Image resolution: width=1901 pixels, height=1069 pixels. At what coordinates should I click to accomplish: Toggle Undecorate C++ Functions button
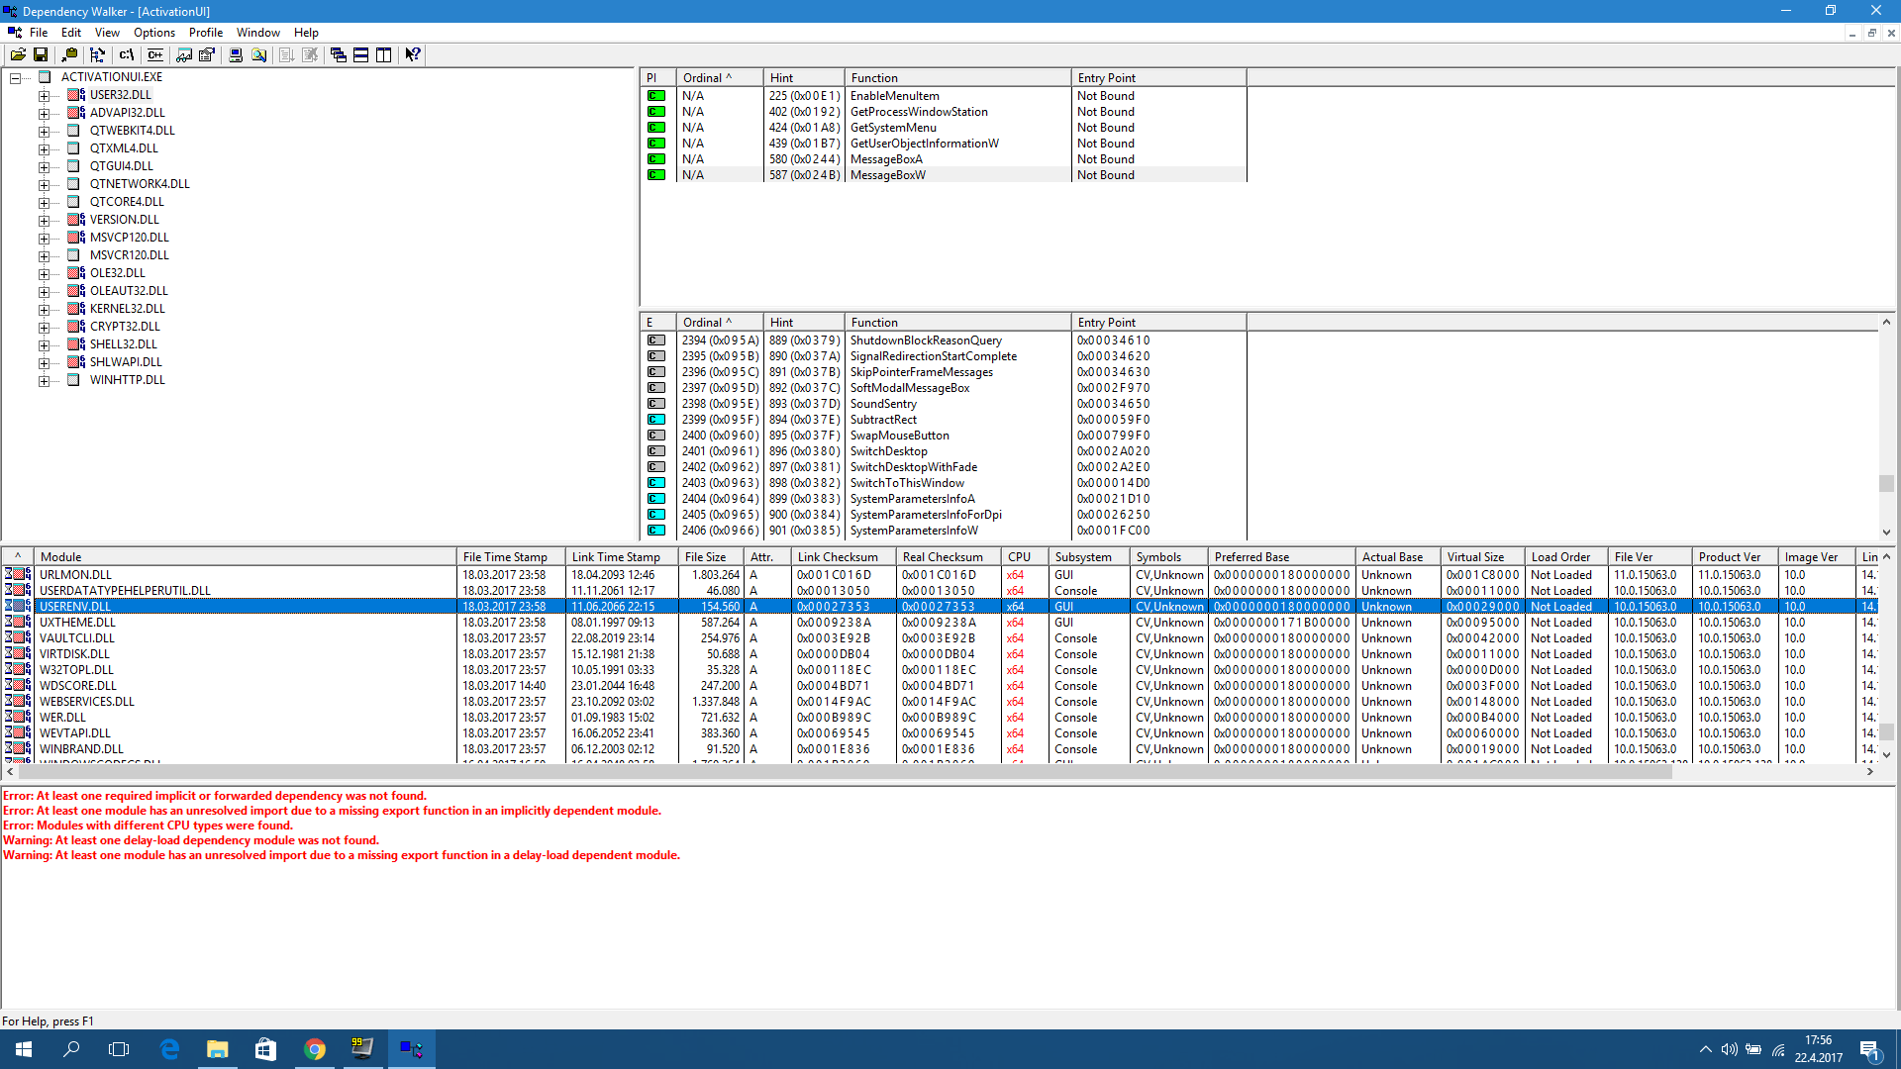click(155, 55)
